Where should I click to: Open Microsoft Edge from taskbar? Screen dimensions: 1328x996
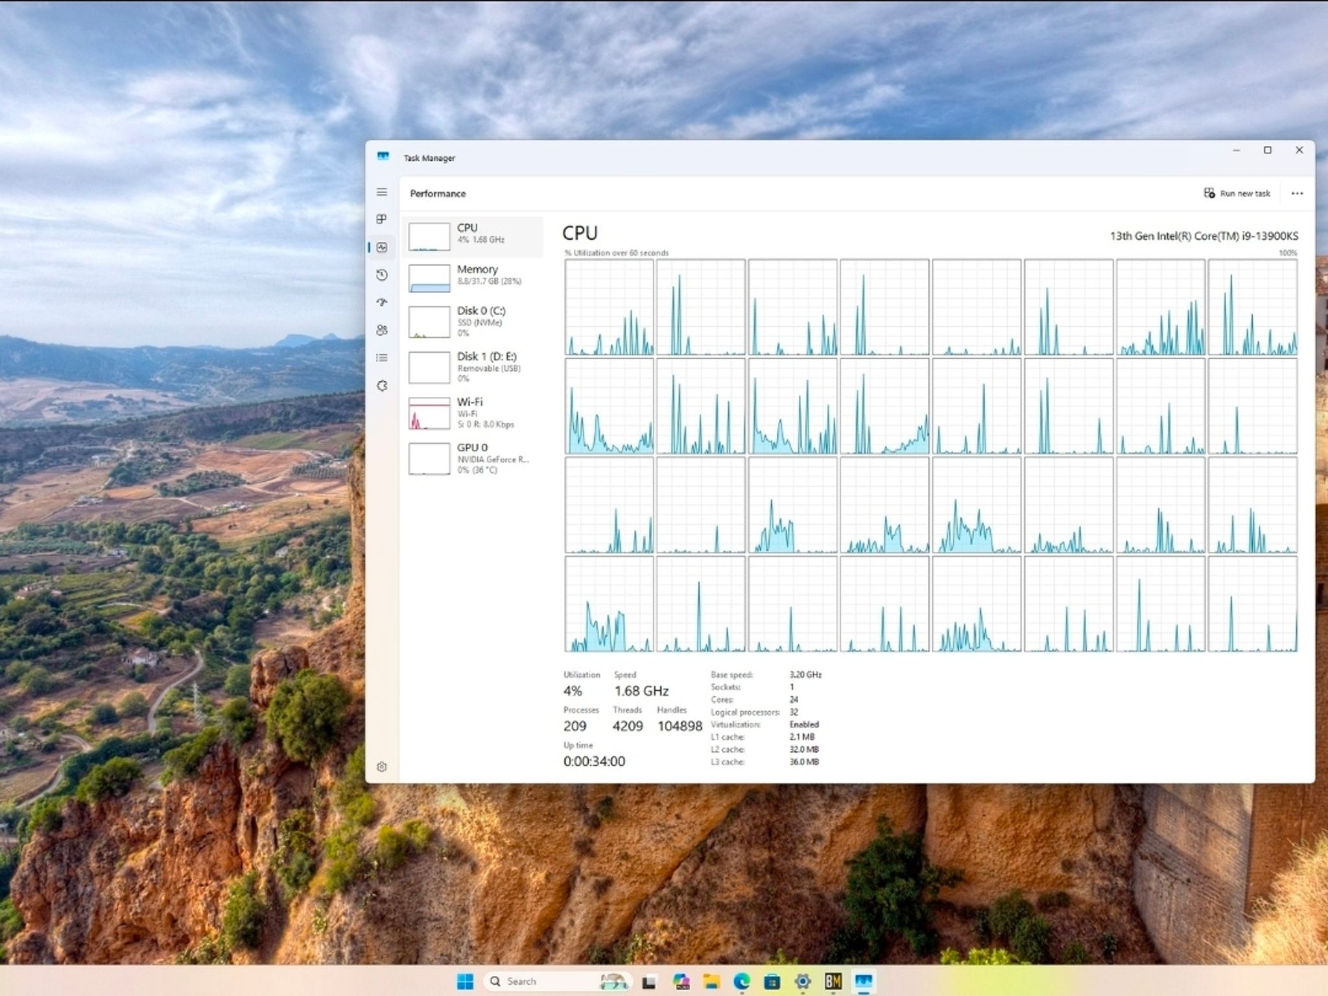[742, 982]
